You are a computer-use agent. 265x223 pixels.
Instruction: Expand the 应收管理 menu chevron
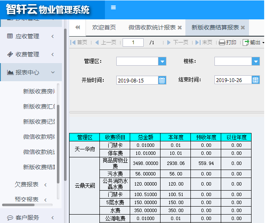[53, 36]
